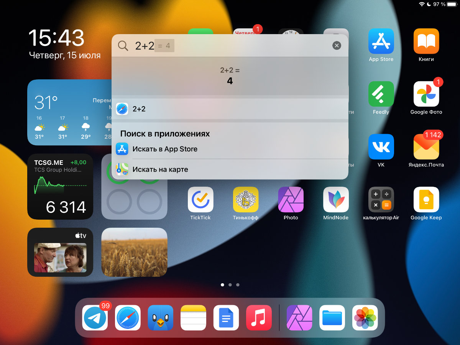The height and width of the screenshot is (345, 460).
Task: Open Google Фото app
Action: 426,94
